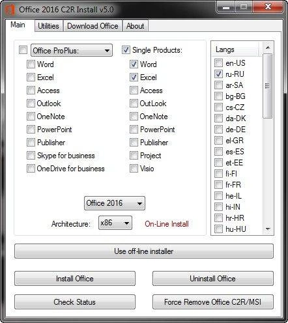Check the ar-SA language
The height and width of the screenshot is (323, 288).
[x=218, y=85]
